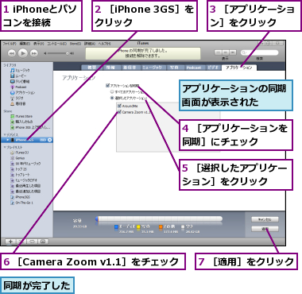Select the selected applications radio button
302x294 pixels.
(112, 98)
